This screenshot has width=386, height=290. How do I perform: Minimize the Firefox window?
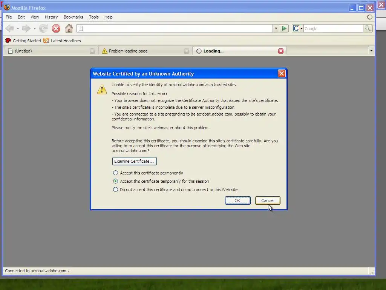coord(352,8)
